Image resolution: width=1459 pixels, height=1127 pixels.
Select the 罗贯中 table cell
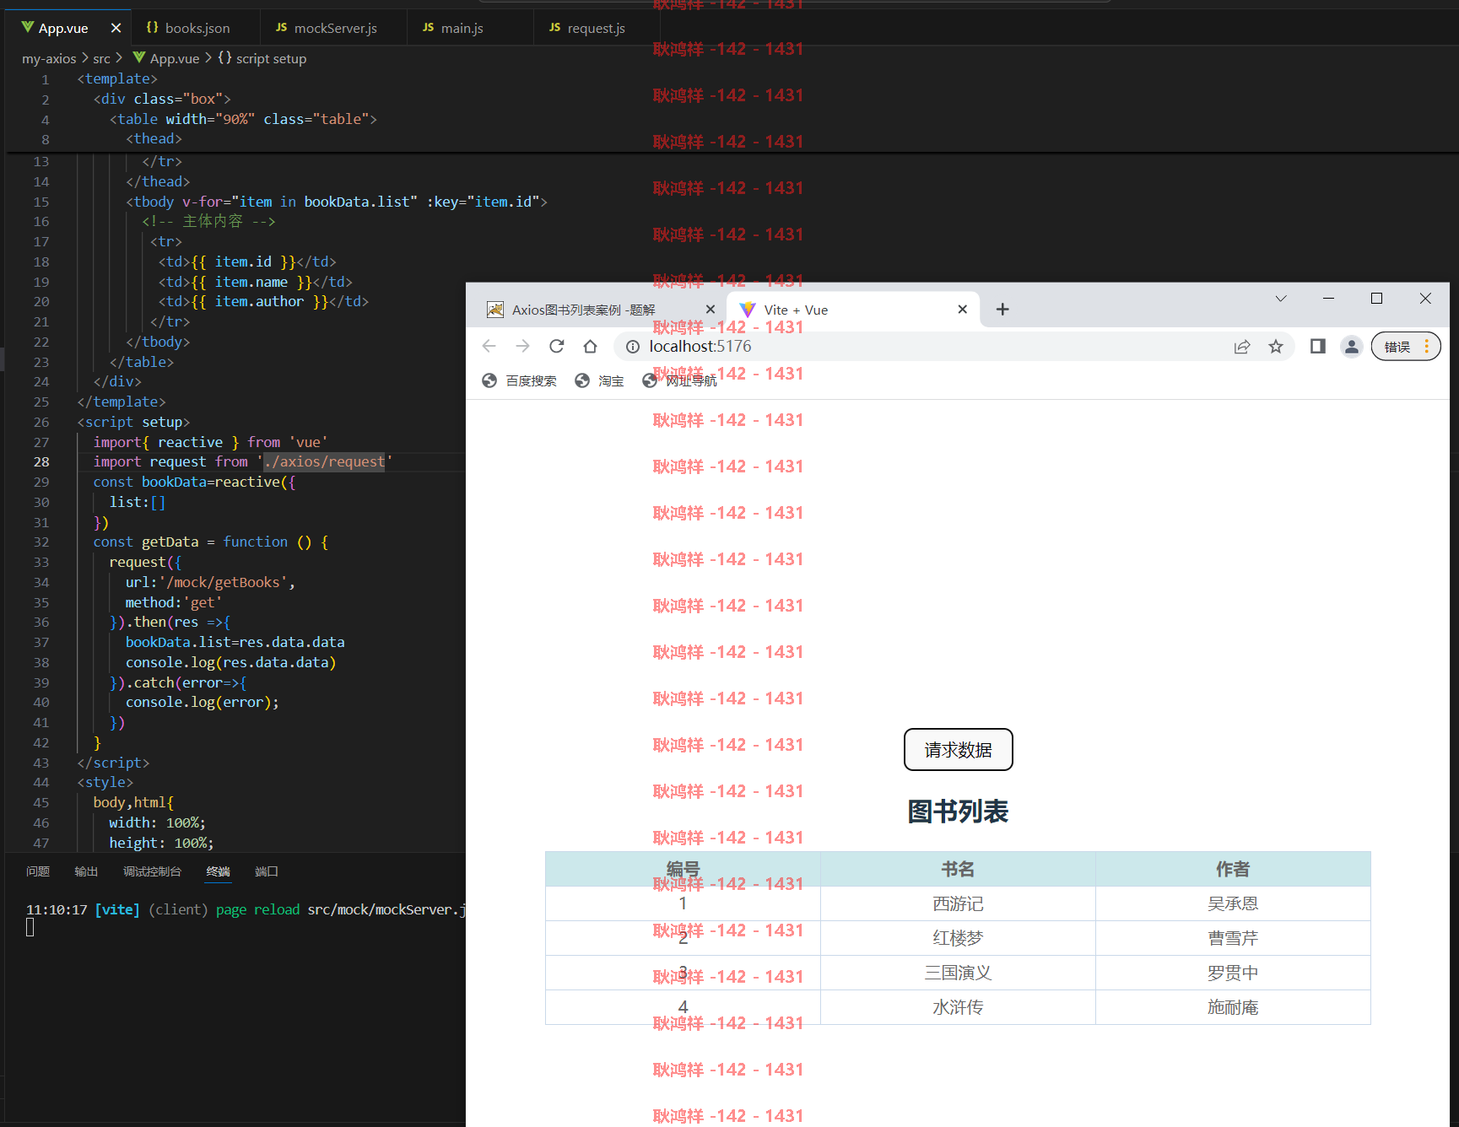(1233, 973)
